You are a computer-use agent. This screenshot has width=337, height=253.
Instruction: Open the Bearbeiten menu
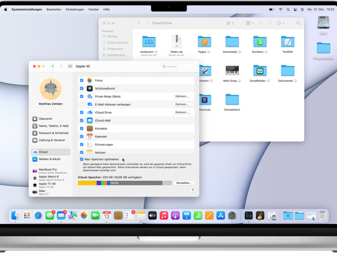tap(54, 10)
